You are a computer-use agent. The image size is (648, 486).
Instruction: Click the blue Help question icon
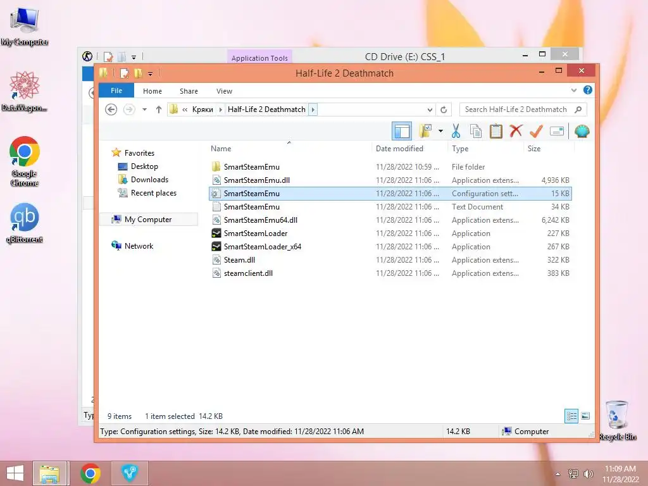[588, 90]
